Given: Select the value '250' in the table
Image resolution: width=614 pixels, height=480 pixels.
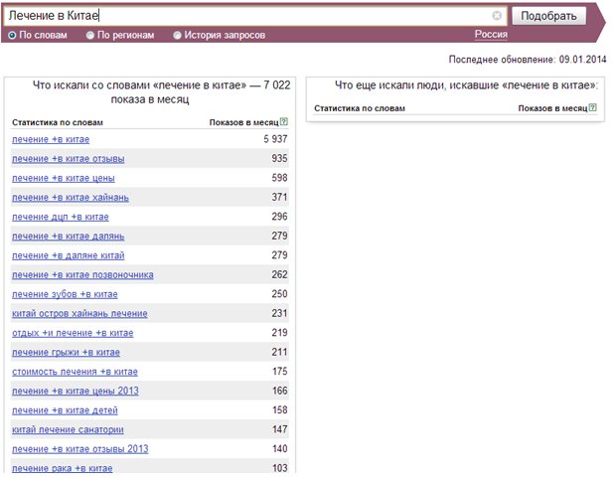Looking at the screenshot, I should coord(279,294).
